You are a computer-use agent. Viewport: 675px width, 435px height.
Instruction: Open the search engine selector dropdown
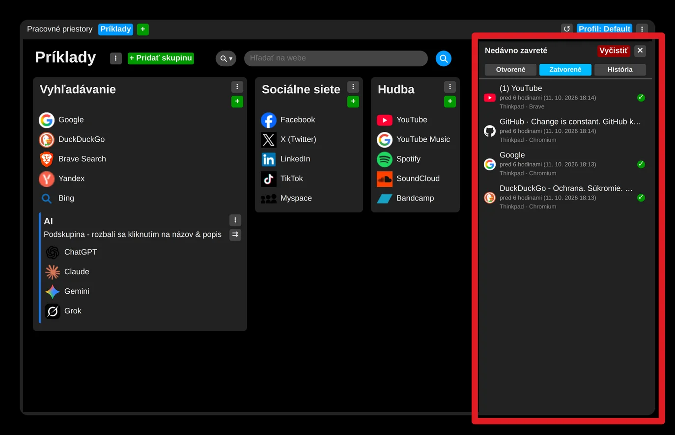(226, 58)
